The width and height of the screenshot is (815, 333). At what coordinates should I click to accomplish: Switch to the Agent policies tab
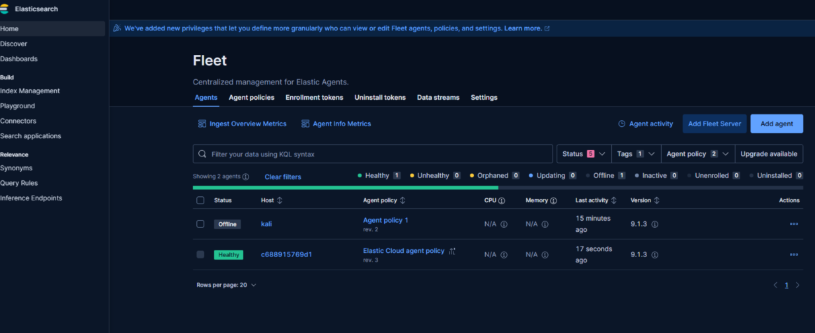pyautogui.click(x=251, y=98)
